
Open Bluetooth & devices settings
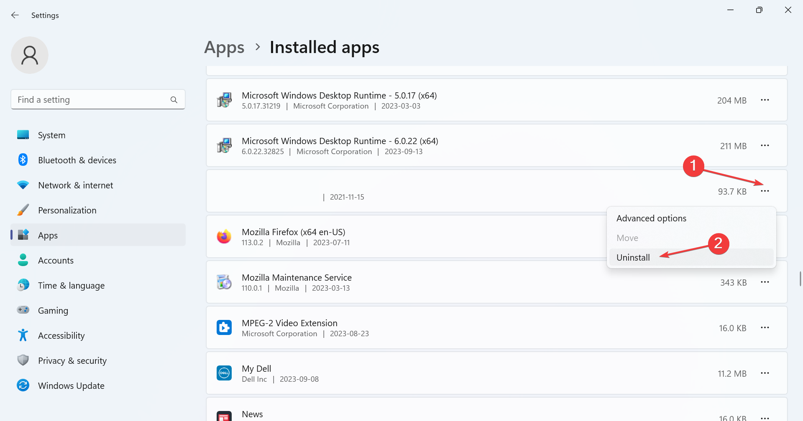tap(98, 160)
